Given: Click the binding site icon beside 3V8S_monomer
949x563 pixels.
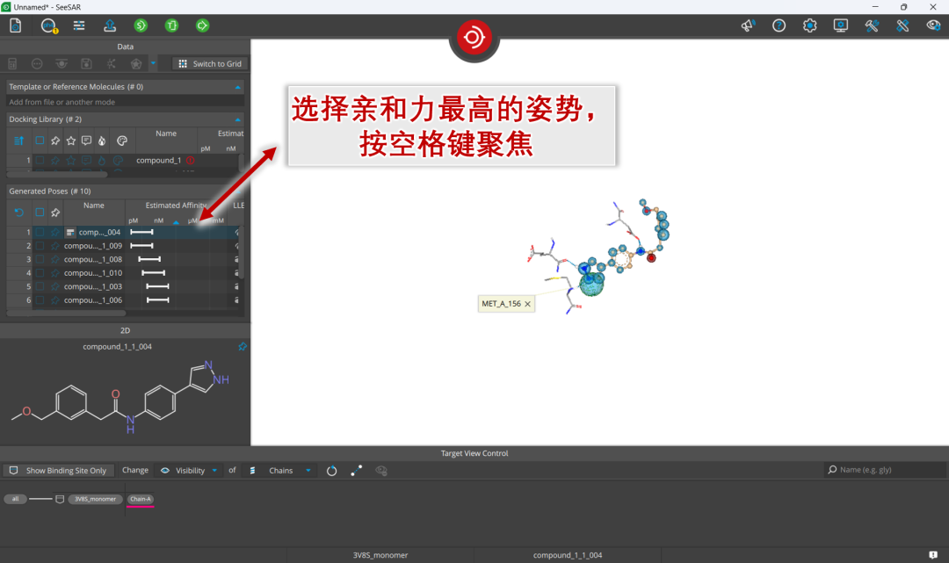Looking at the screenshot, I should click(x=60, y=499).
